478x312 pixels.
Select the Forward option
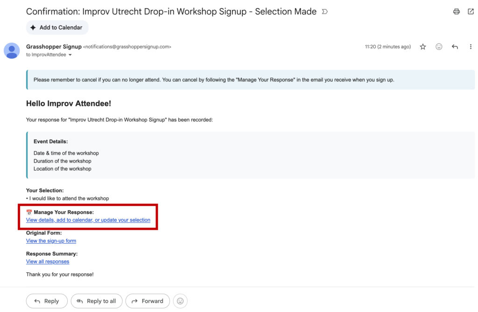[148, 301]
